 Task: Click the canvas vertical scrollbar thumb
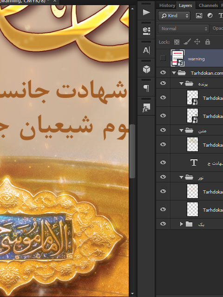click(132, 151)
